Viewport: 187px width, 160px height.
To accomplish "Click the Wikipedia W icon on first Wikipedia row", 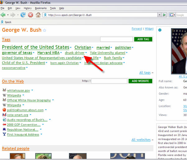I will pos(4,95).
